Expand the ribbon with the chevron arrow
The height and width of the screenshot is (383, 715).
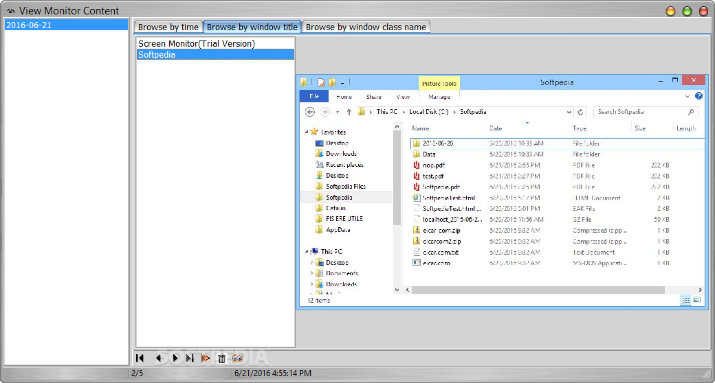coord(687,97)
